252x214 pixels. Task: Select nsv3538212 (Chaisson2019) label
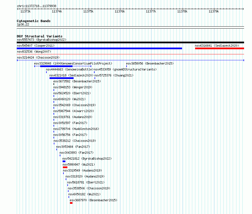click(75, 141)
